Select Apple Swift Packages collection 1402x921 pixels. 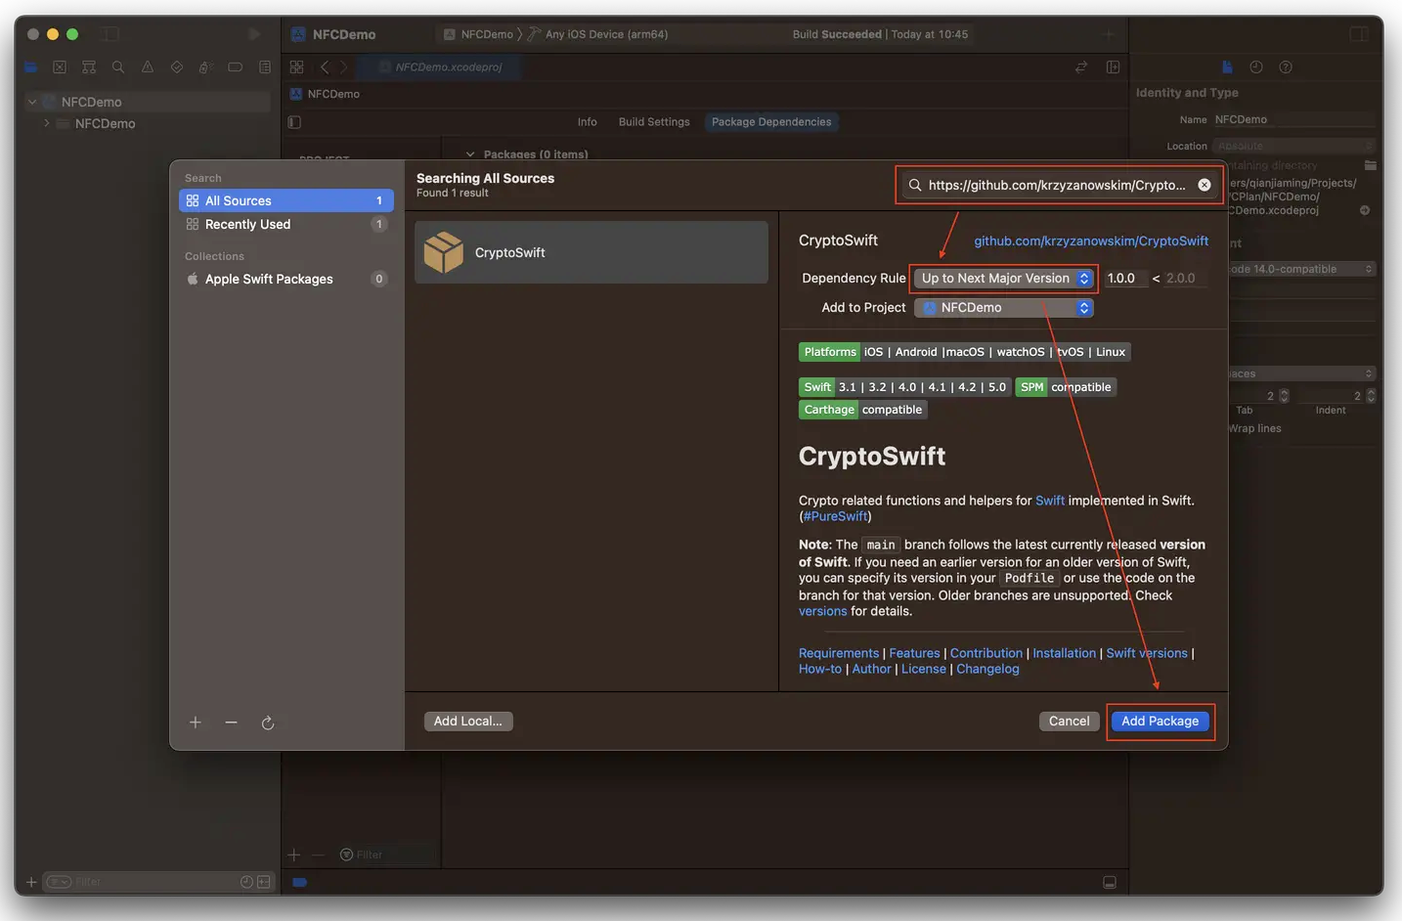[x=286, y=279]
